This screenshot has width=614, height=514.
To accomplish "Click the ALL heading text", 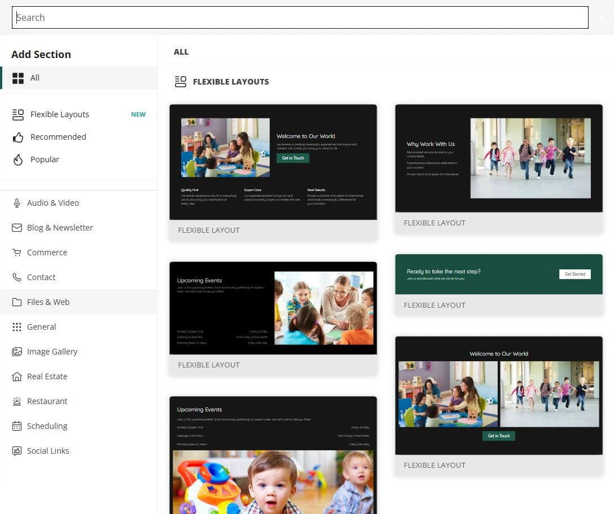I will [x=181, y=52].
